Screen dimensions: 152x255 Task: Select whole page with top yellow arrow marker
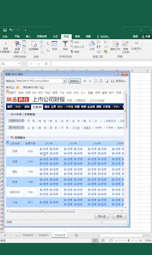tap(7, 91)
